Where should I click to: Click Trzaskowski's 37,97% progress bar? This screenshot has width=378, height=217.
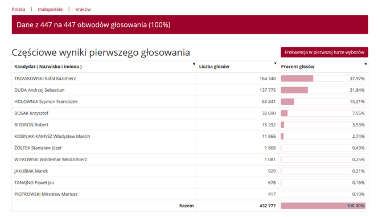coord(323,79)
